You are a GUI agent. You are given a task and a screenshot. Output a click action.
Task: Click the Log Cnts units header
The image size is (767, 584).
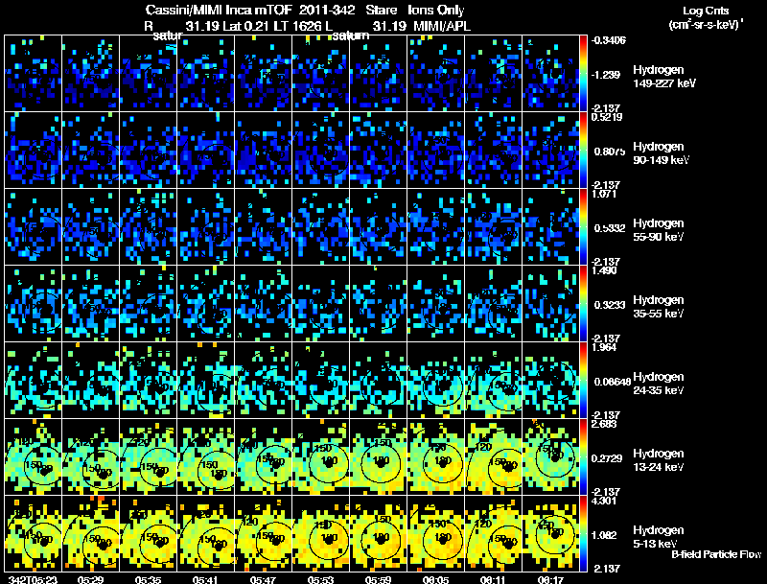point(704,17)
